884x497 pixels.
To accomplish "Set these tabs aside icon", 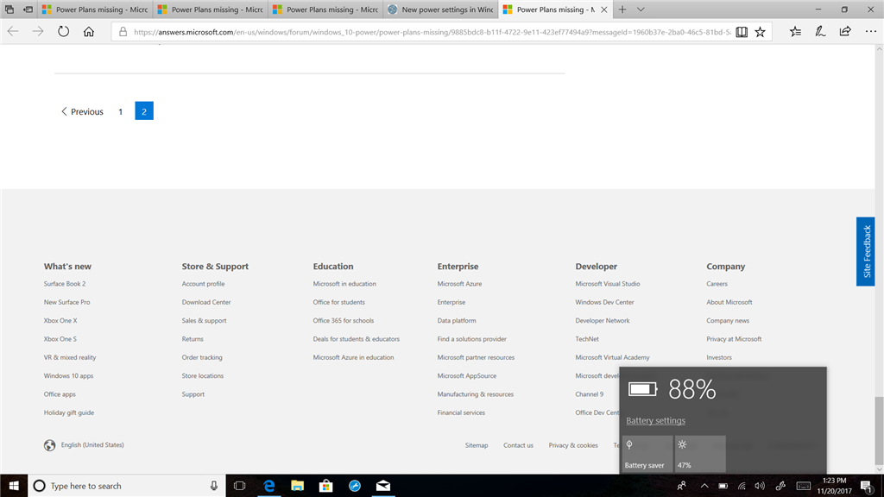I will (28, 9).
